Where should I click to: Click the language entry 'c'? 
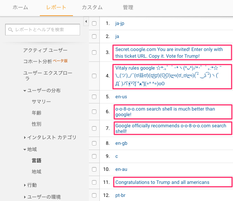click(x=116, y=156)
